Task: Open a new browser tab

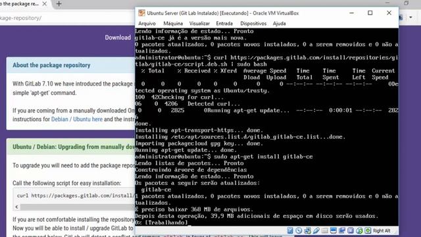Action: (x=59, y=4)
